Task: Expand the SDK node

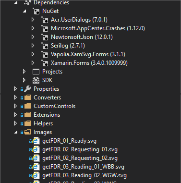Action: tap(24, 80)
